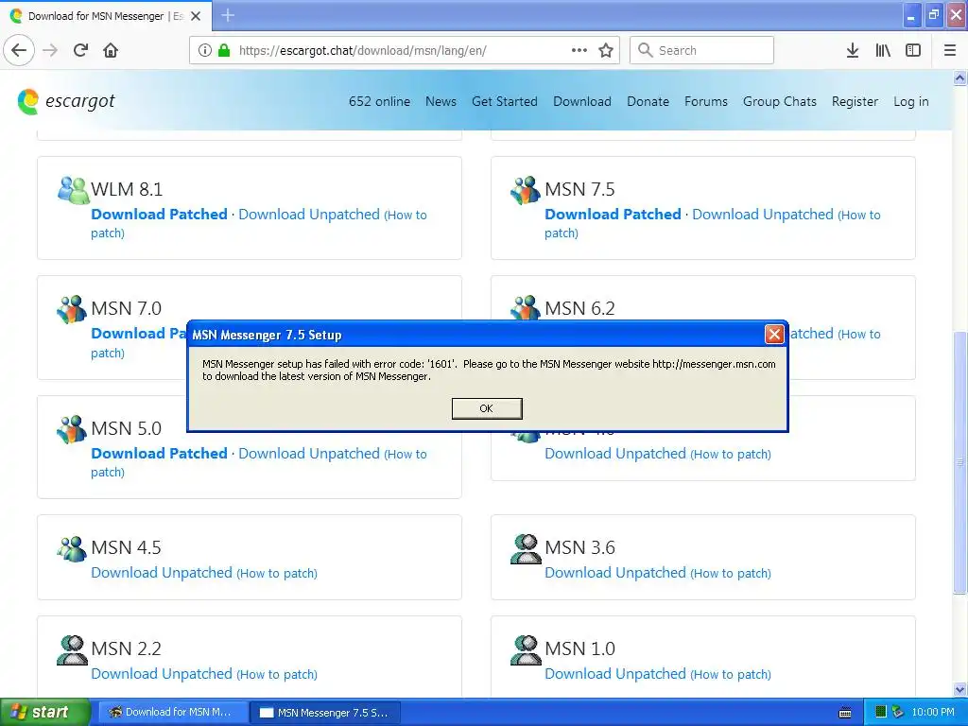The height and width of the screenshot is (726, 968).
Task: Download Patched MSN 5.0
Action: point(159,453)
